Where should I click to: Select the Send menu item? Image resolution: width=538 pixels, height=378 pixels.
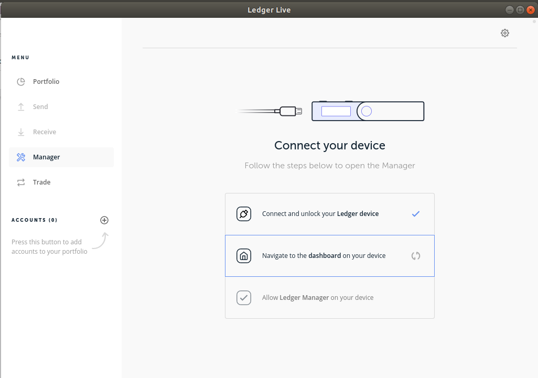point(61,106)
